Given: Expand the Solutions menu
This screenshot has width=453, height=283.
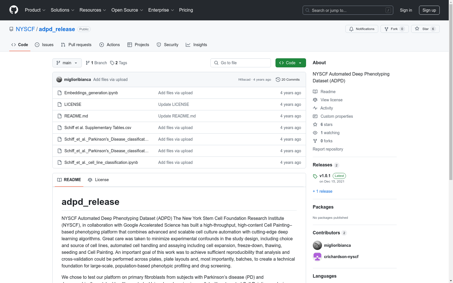Looking at the screenshot, I should pos(63,10).
